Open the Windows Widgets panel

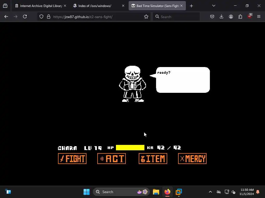pos(8,192)
